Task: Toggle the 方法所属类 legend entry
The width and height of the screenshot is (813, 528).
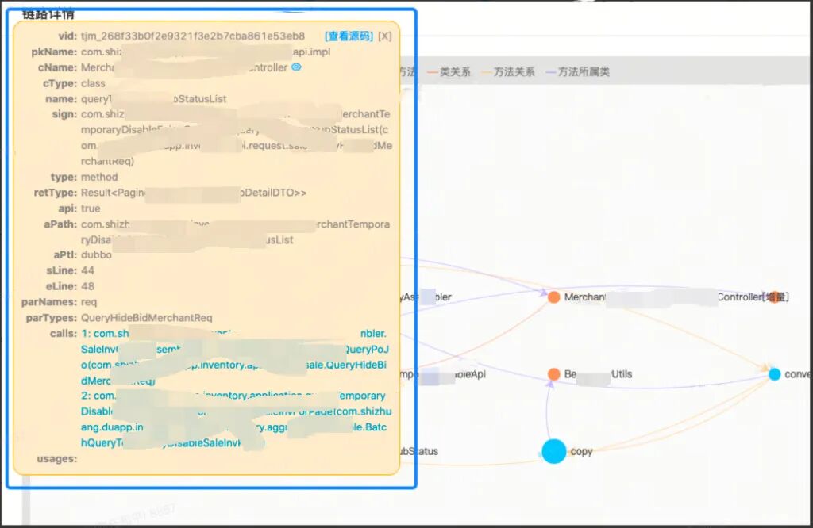Action: tap(578, 72)
